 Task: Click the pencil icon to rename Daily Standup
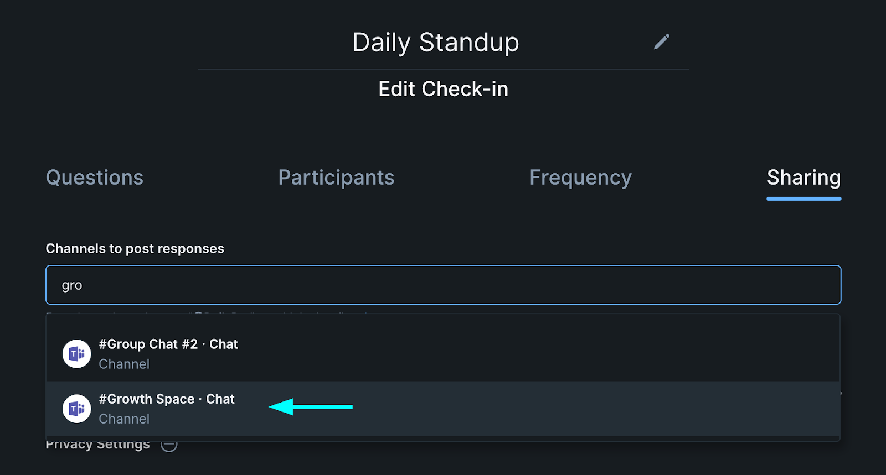coord(661,41)
